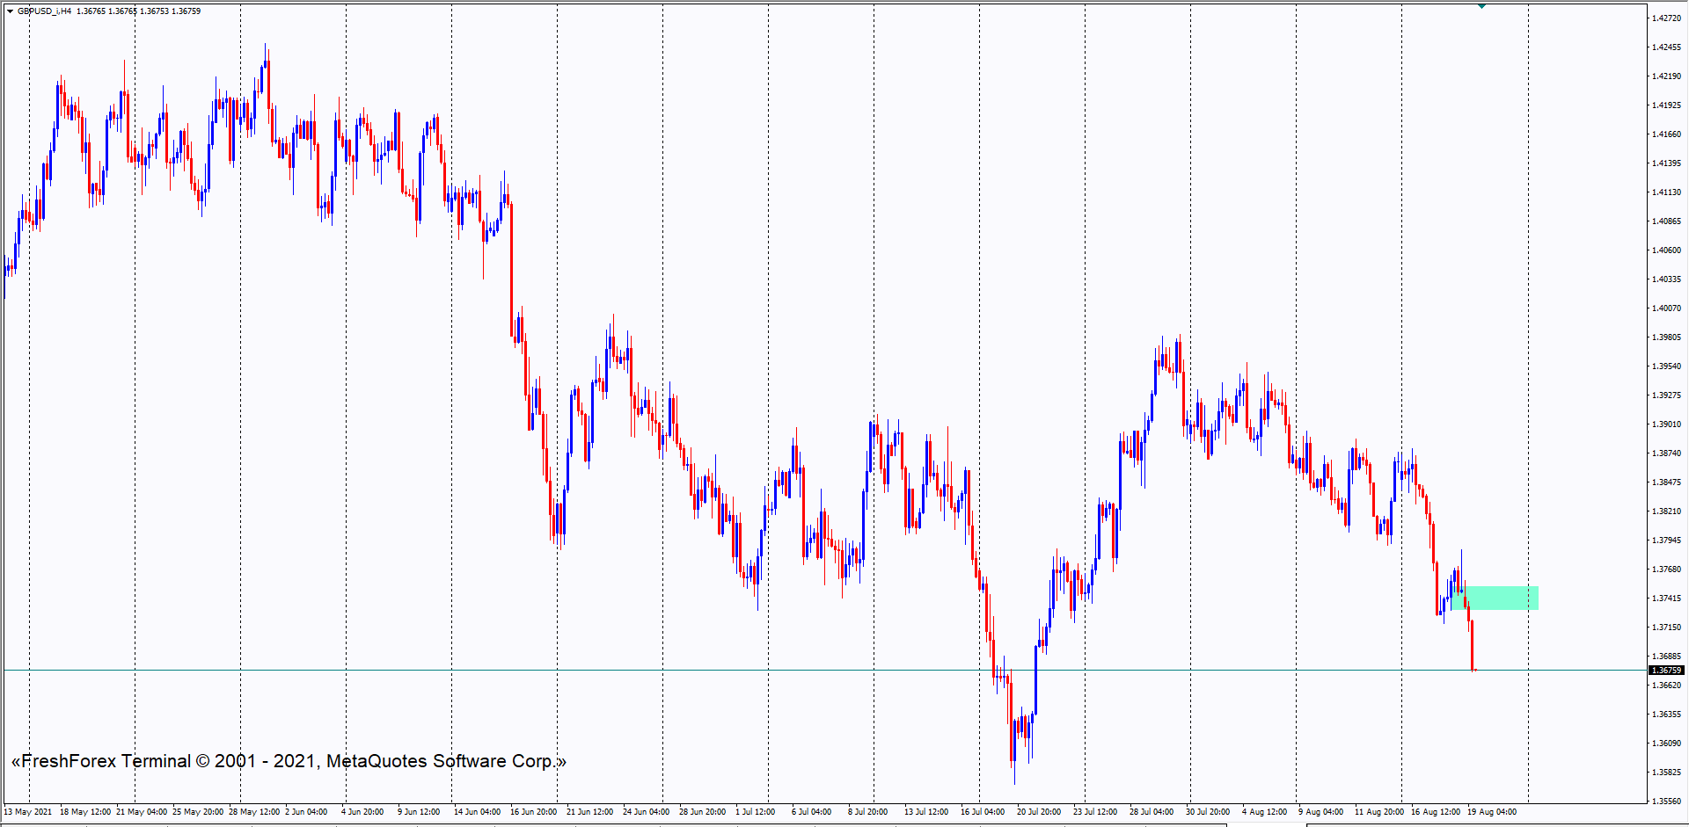The height and width of the screenshot is (827, 1689).
Task: Click the GBPUSD_i,H4 symbol title text
Action: pos(45,11)
